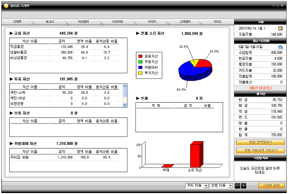This screenshot has height=194, width=288.
Task: Open the 은행 이동 dropdown
Action: coord(221,186)
